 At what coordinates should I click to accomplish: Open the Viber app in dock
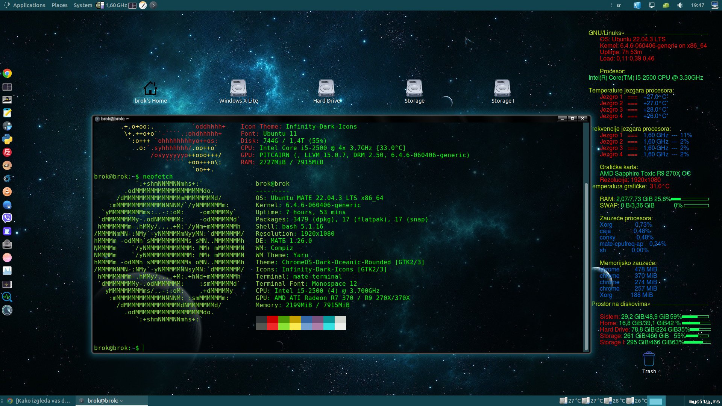(7, 218)
